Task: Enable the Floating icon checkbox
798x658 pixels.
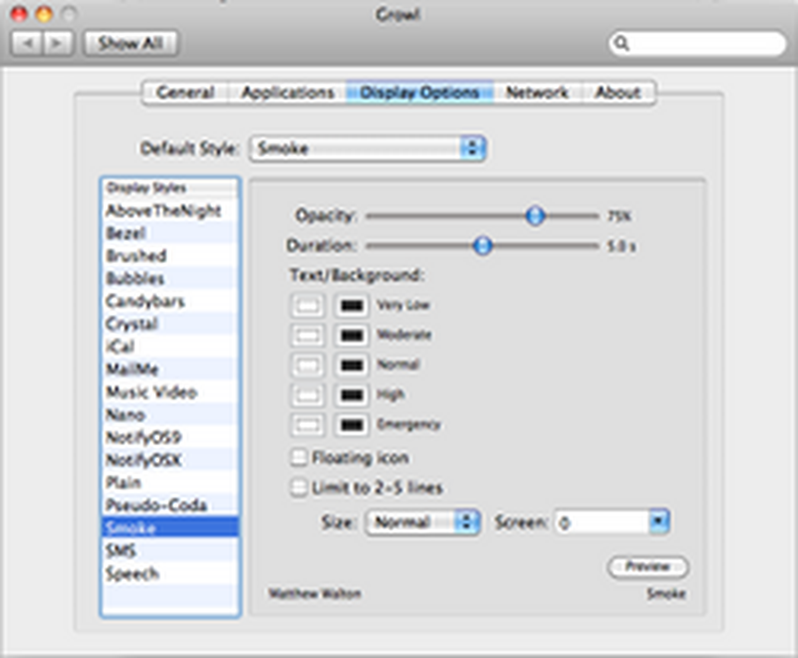Action: click(x=299, y=458)
